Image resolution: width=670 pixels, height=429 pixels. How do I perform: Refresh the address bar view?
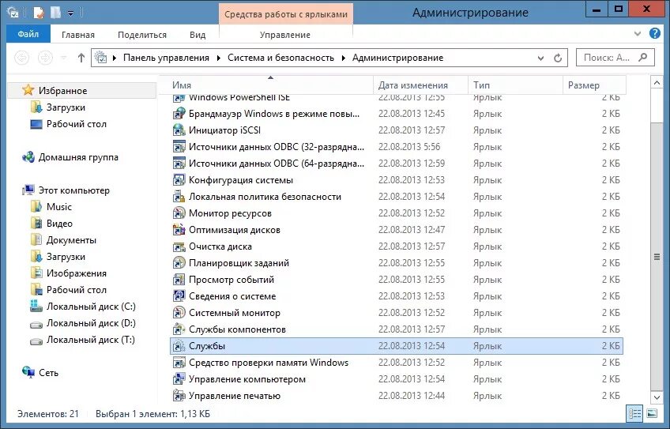coord(558,58)
